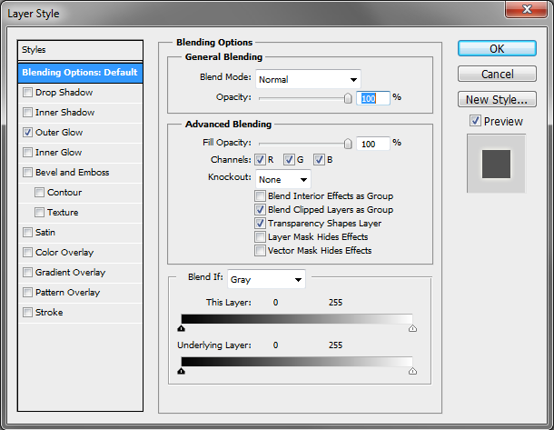The height and width of the screenshot is (430, 554).
Task: Enable the Drop Shadow checkbox
Action: tap(27, 93)
